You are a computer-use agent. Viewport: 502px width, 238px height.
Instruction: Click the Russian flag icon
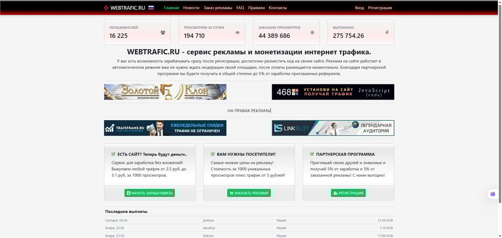pos(151,8)
